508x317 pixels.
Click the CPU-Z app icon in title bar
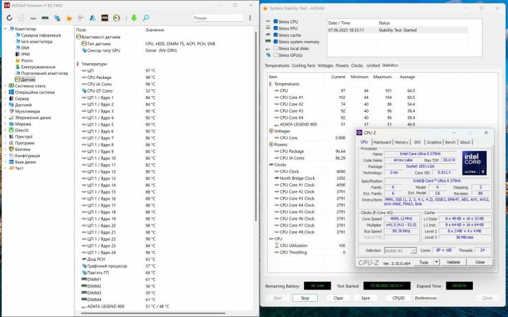pyautogui.click(x=359, y=132)
